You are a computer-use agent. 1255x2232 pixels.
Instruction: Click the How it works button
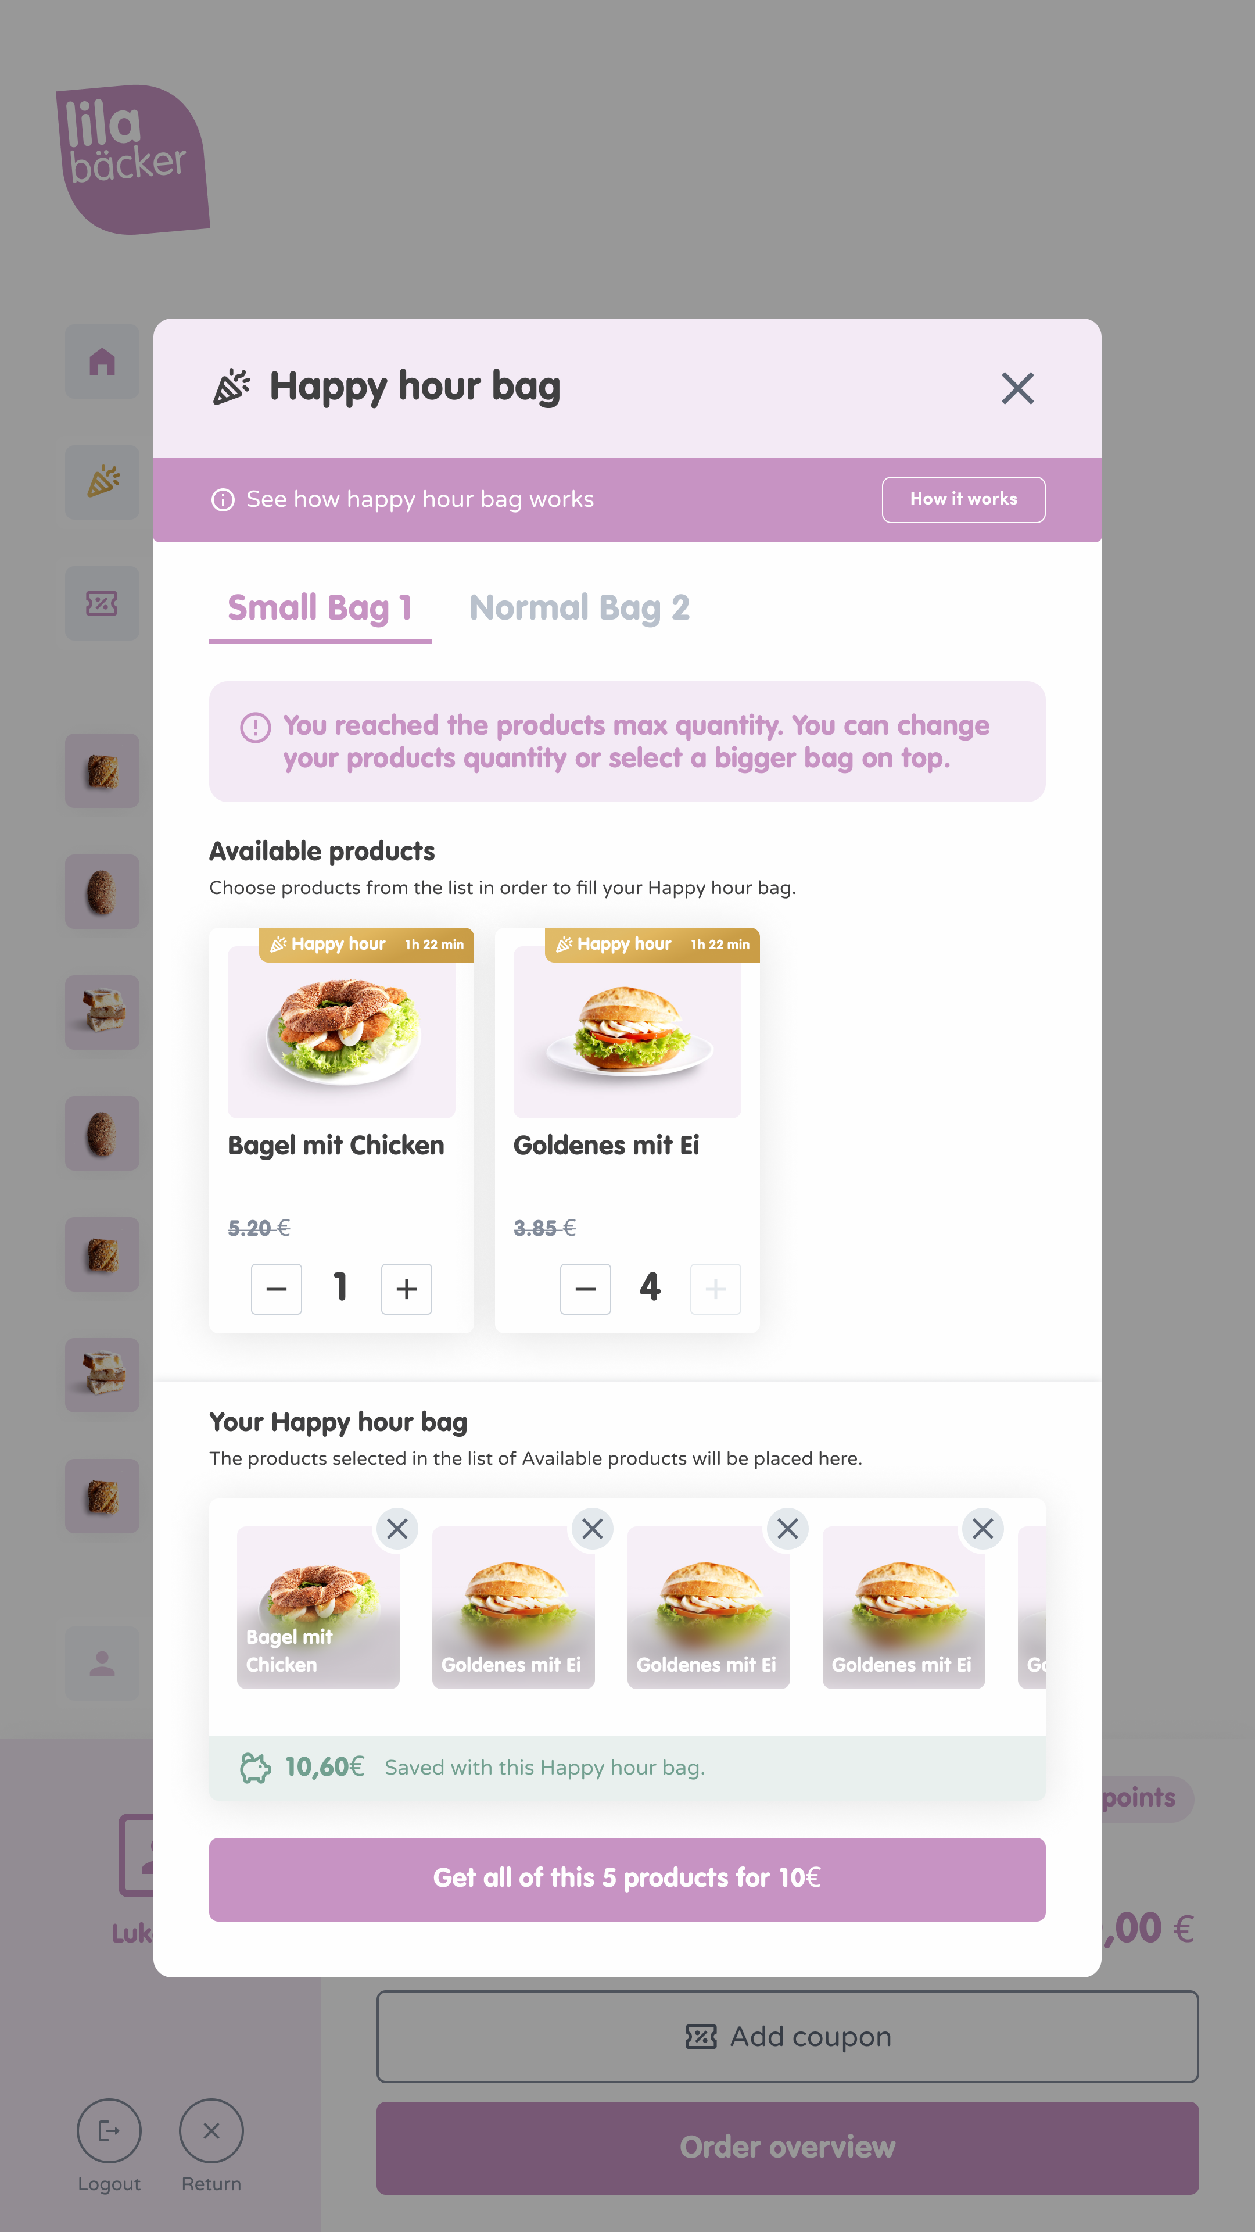pos(963,499)
